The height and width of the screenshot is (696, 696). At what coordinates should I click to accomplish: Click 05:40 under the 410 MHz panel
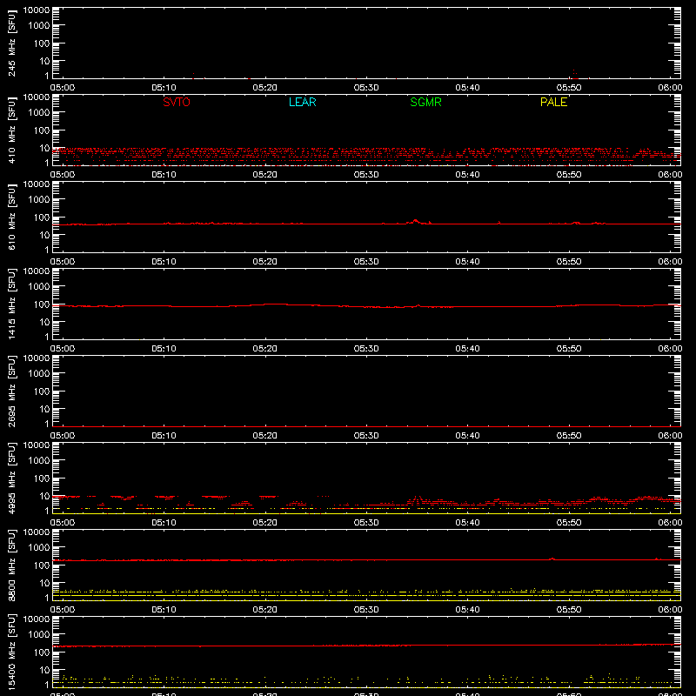(467, 175)
